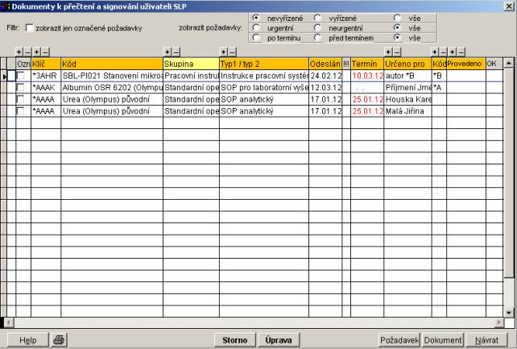Open the Dokument button
The height and width of the screenshot is (349, 517).
click(442, 340)
